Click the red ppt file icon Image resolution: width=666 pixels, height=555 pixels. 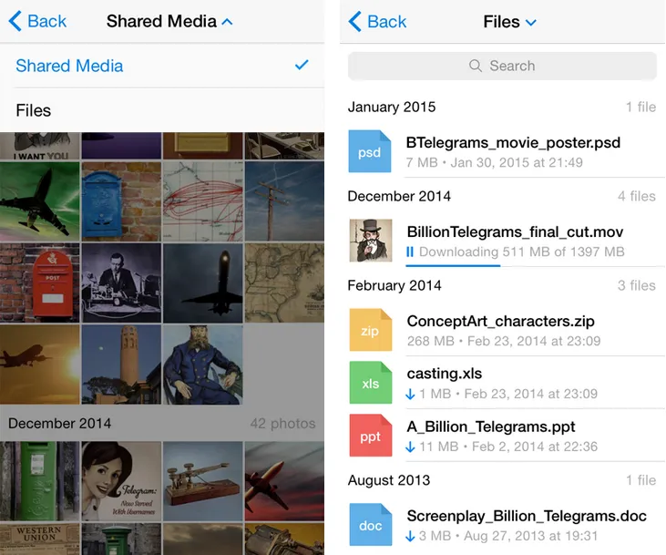point(370,436)
